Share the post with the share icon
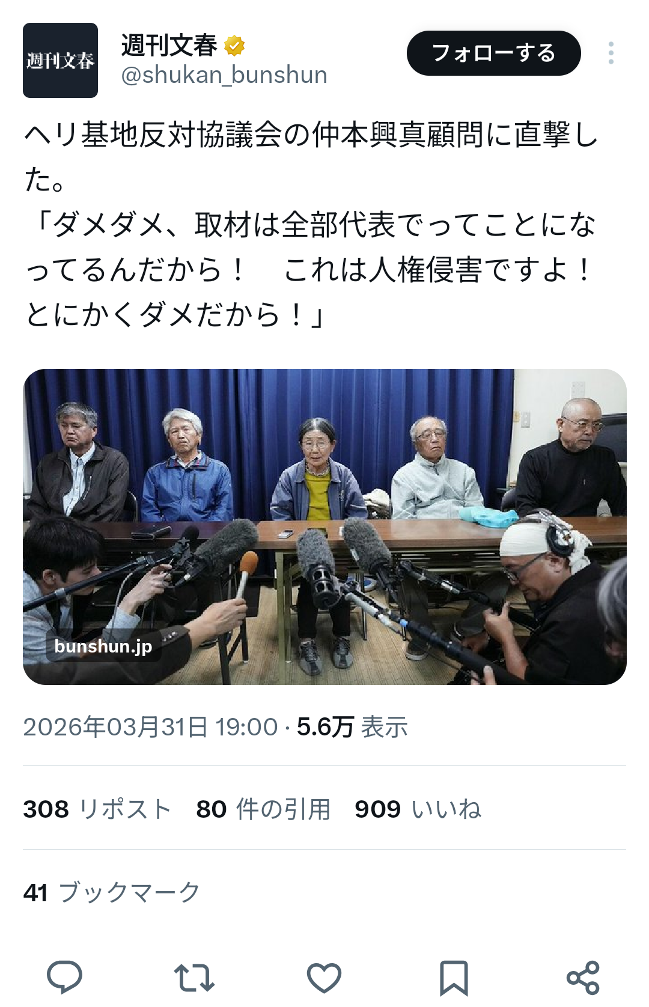Image resolution: width=649 pixels, height=1007 pixels. 583,978
